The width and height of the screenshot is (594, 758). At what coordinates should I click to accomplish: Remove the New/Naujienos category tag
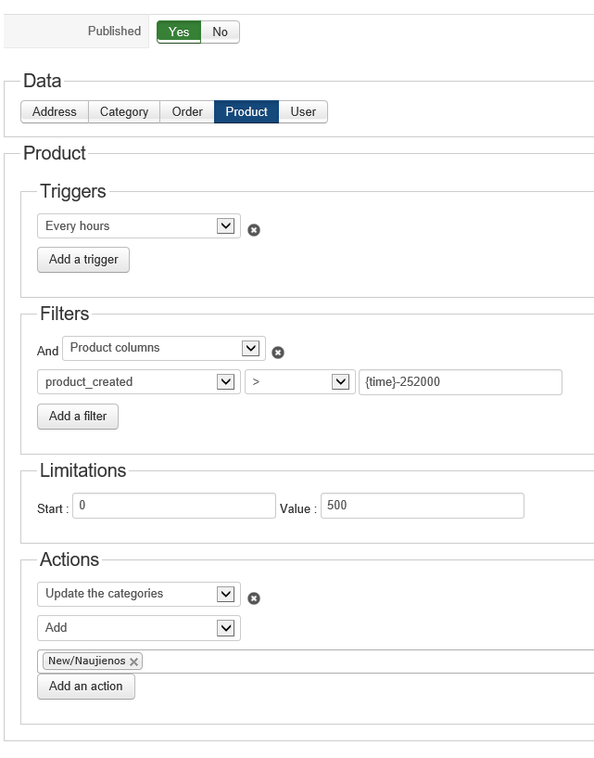pyautogui.click(x=134, y=662)
